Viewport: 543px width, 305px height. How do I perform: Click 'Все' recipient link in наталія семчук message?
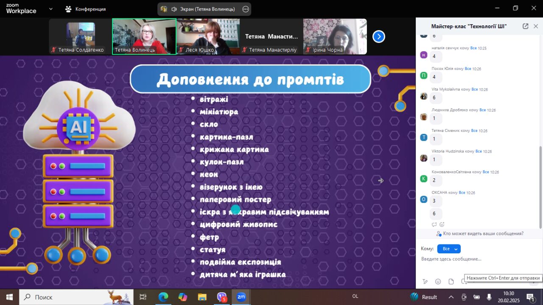pyautogui.click(x=473, y=48)
